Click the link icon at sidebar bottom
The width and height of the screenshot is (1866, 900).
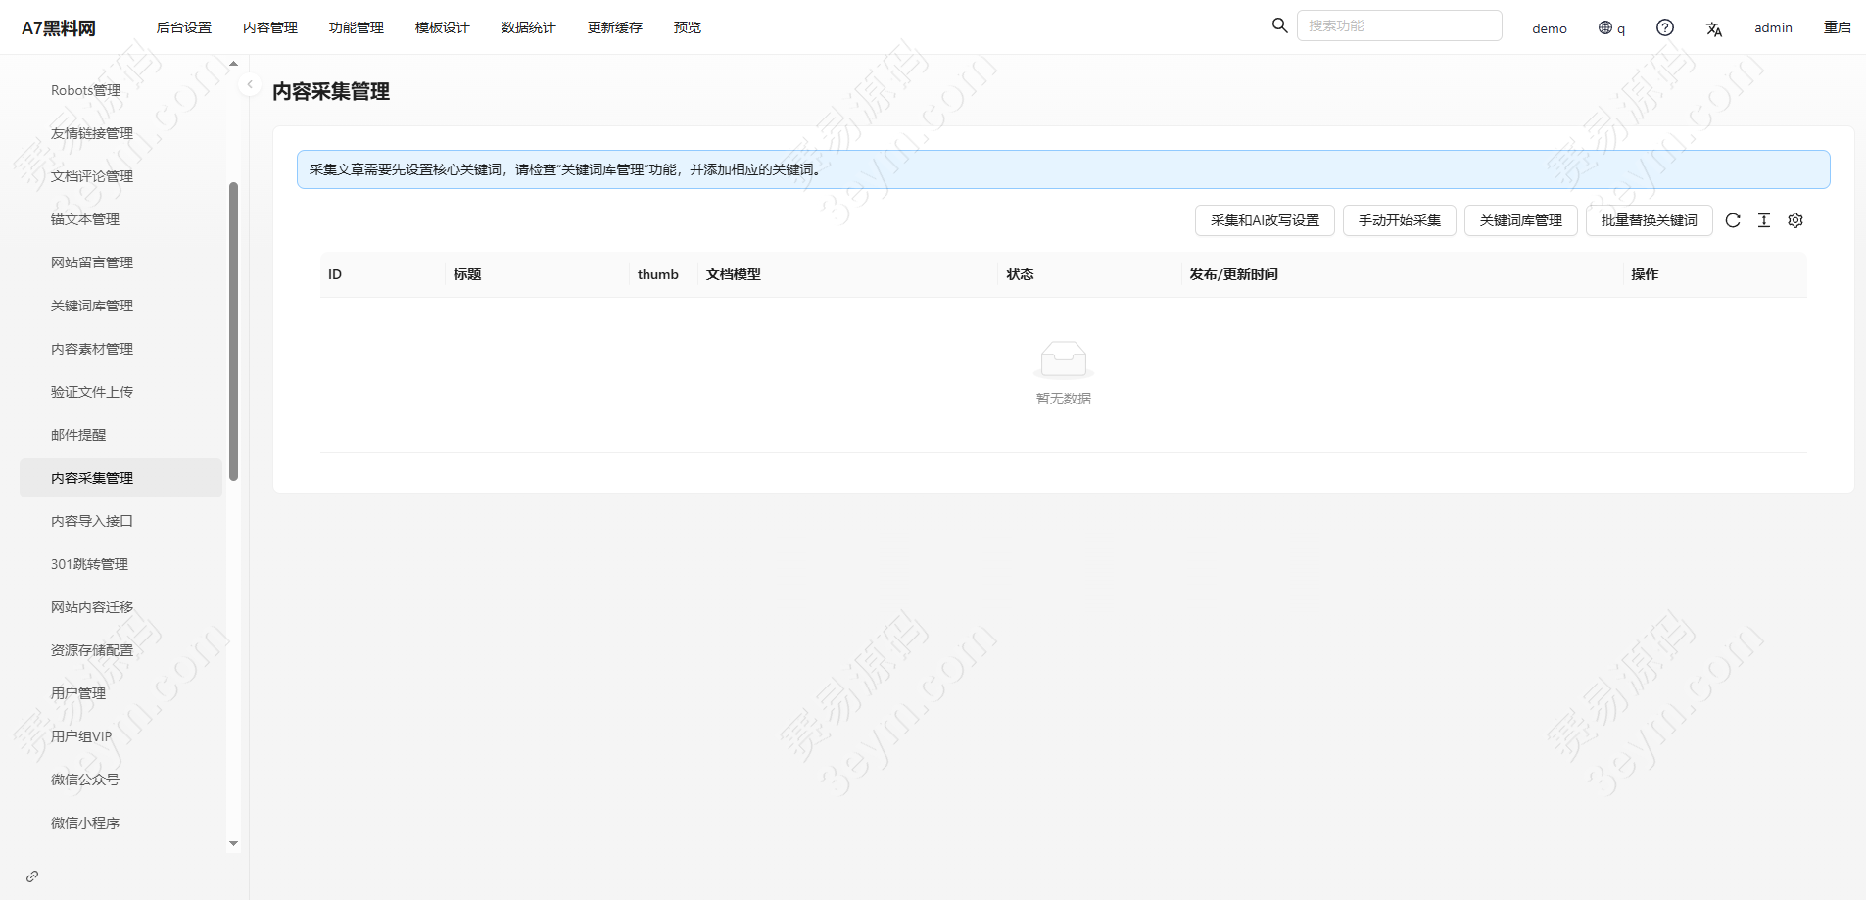coord(32,876)
